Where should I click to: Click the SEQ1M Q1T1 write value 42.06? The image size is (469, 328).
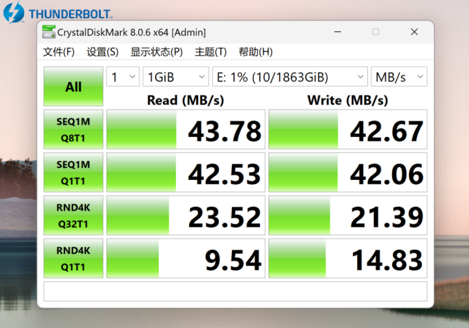348,173
